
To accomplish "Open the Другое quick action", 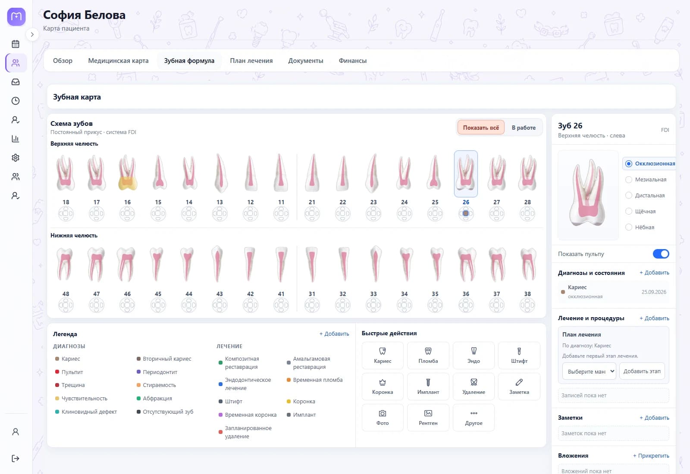I will click(474, 418).
